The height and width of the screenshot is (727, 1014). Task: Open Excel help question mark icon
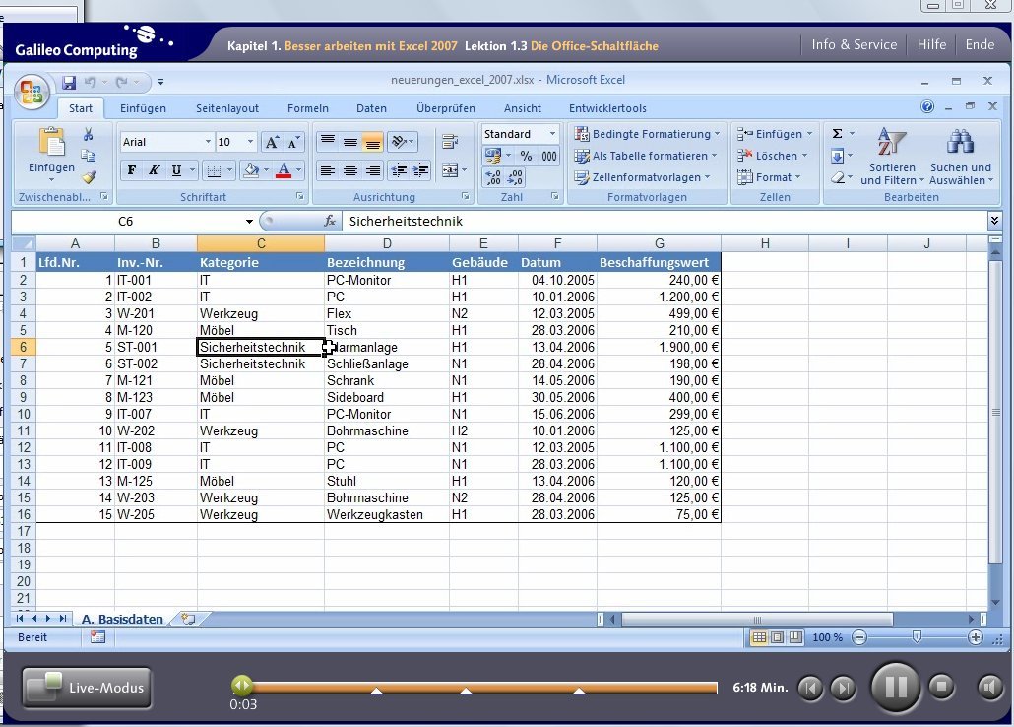coord(927,106)
